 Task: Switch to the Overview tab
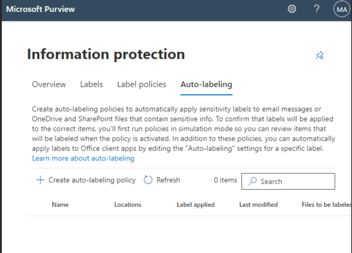(49, 84)
